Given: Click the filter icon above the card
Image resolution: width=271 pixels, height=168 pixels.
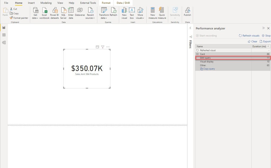Looking at the screenshot, I should point(103,47).
